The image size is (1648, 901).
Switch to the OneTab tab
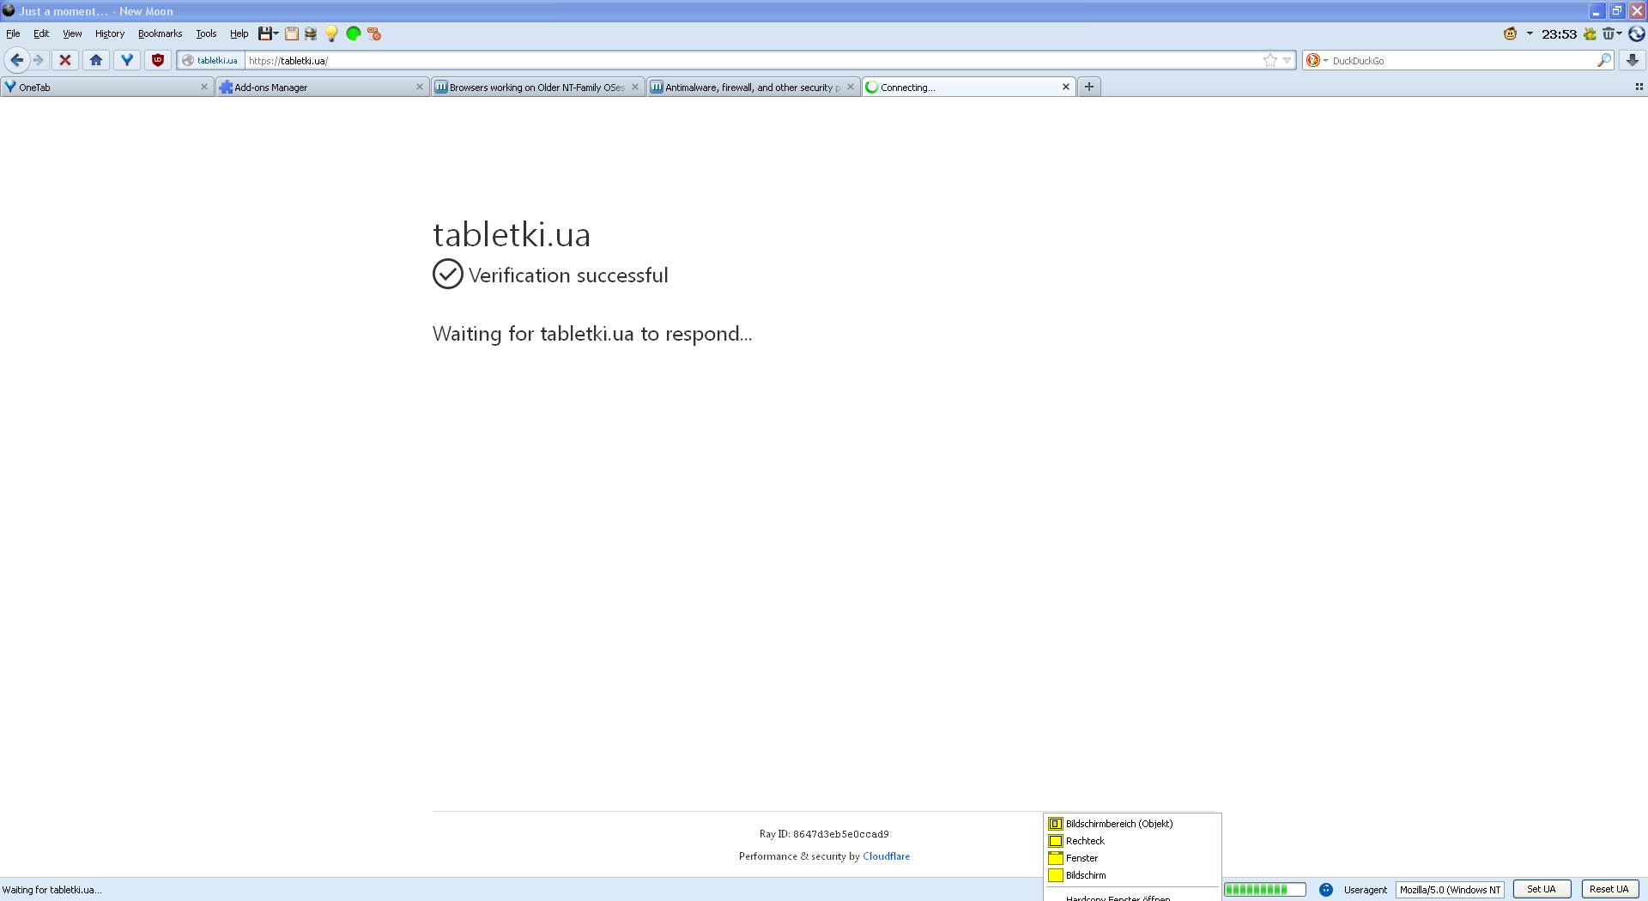[106, 87]
